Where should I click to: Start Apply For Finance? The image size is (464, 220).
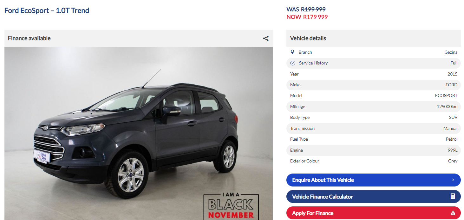pos(373,213)
